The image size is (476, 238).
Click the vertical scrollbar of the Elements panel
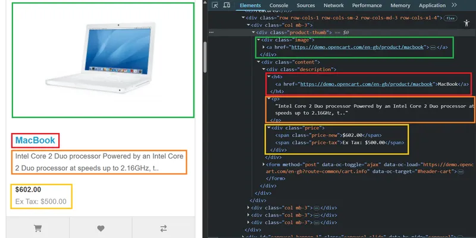point(205,57)
